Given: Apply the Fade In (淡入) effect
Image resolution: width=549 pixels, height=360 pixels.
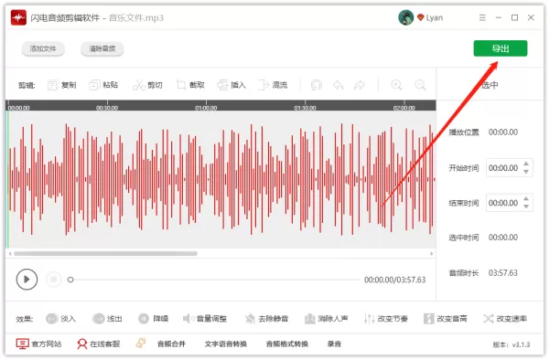Looking at the screenshot, I should click(60, 318).
